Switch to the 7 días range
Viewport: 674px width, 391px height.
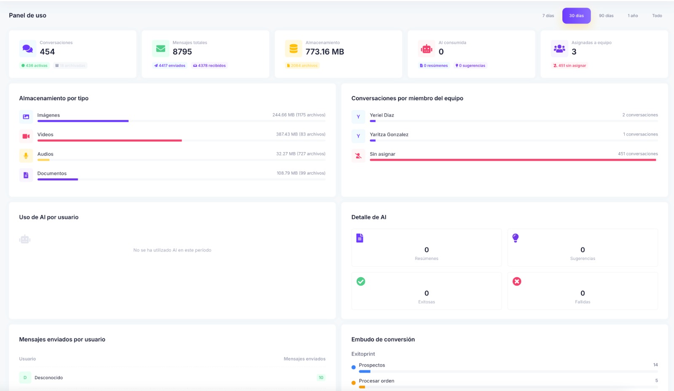[x=548, y=16]
